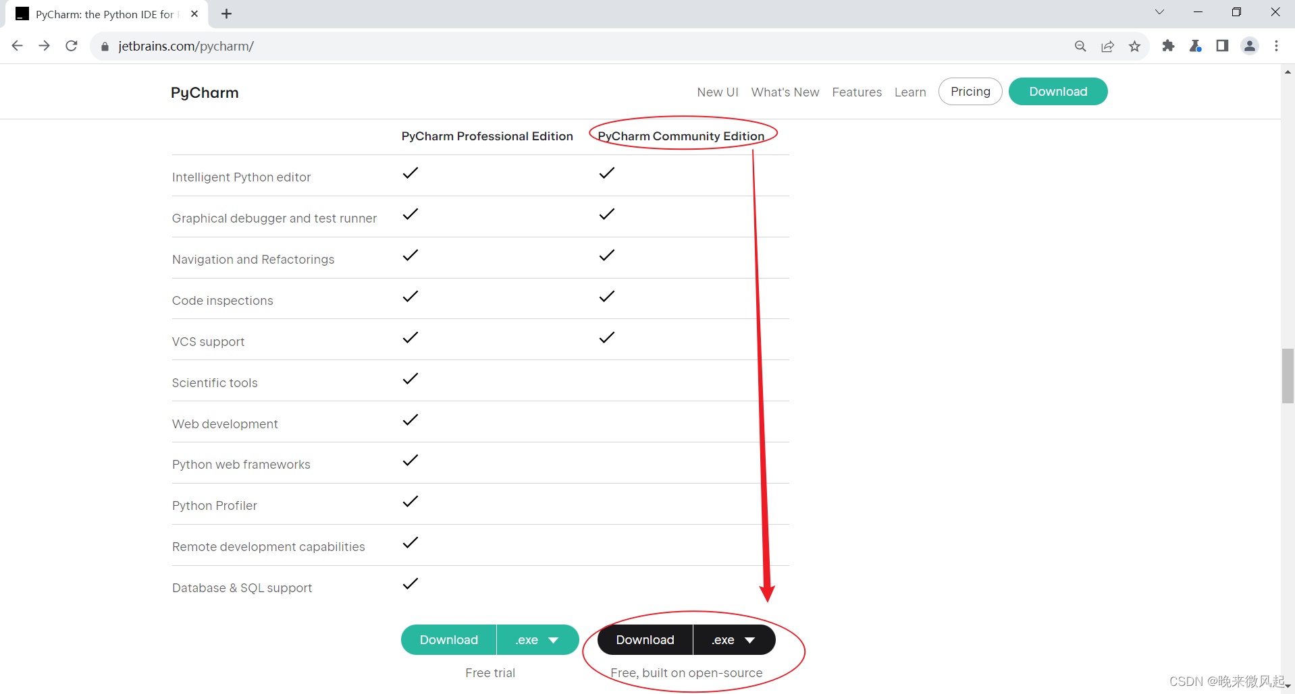This screenshot has height=694, width=1295.
Task: Click Professional checkmark for Scientific tools
Action: pos(411,379)
